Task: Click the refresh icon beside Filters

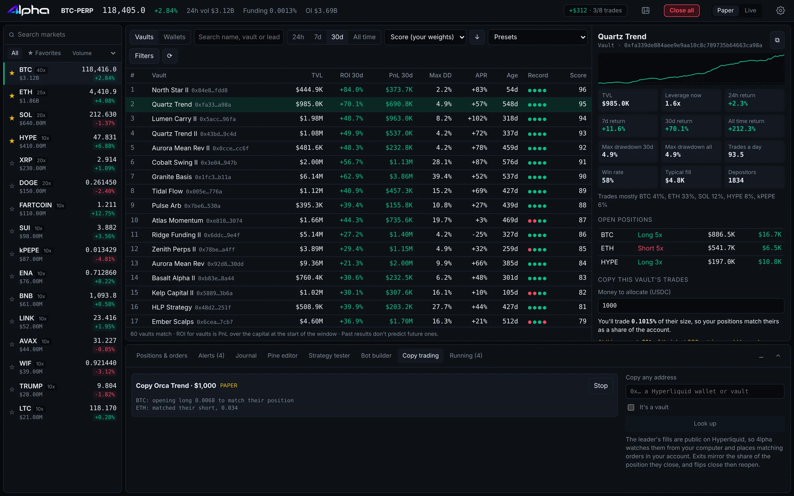Action: coord(170,56)
